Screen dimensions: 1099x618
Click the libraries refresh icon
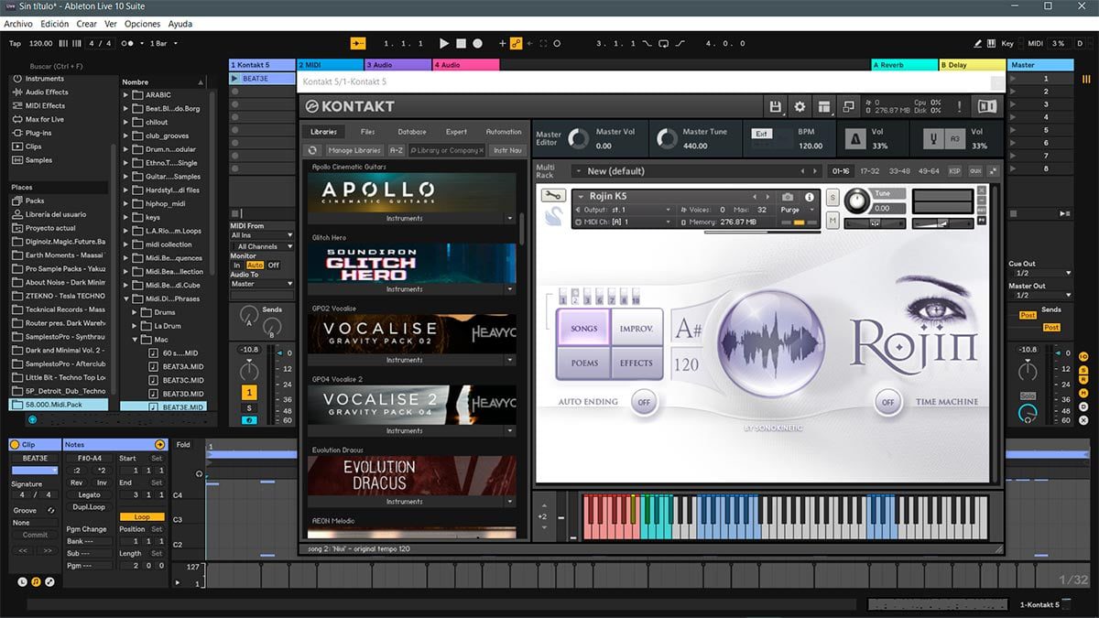pyautogui.click(x=312, y=150)
